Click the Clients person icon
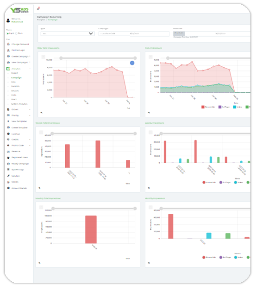 tap(8, 182)
